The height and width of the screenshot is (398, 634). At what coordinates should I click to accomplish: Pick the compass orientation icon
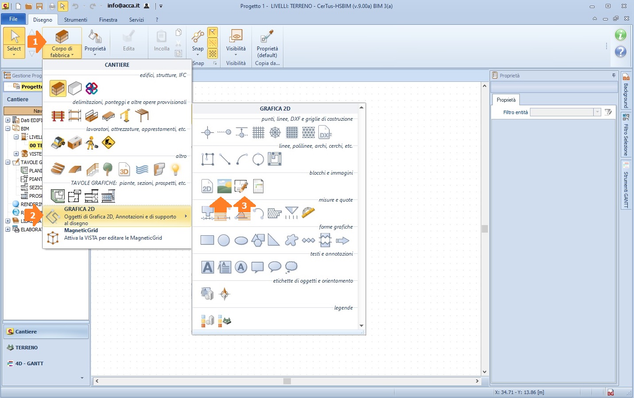(x=224, y=294)
